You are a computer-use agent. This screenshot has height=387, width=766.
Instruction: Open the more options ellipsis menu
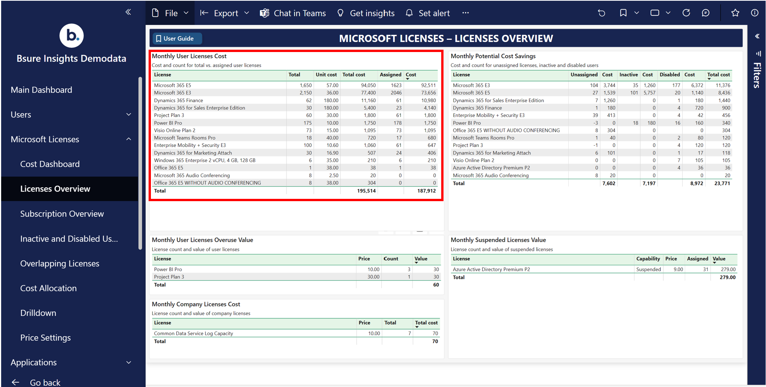(x=465, y=13)
